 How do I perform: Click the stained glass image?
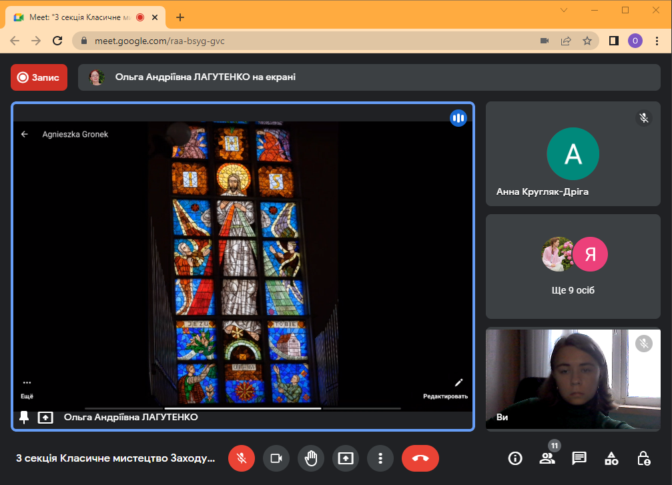tap(242, 264)
